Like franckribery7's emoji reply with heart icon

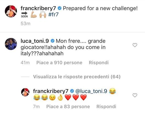pyautogui.click(x=135, y=95)
